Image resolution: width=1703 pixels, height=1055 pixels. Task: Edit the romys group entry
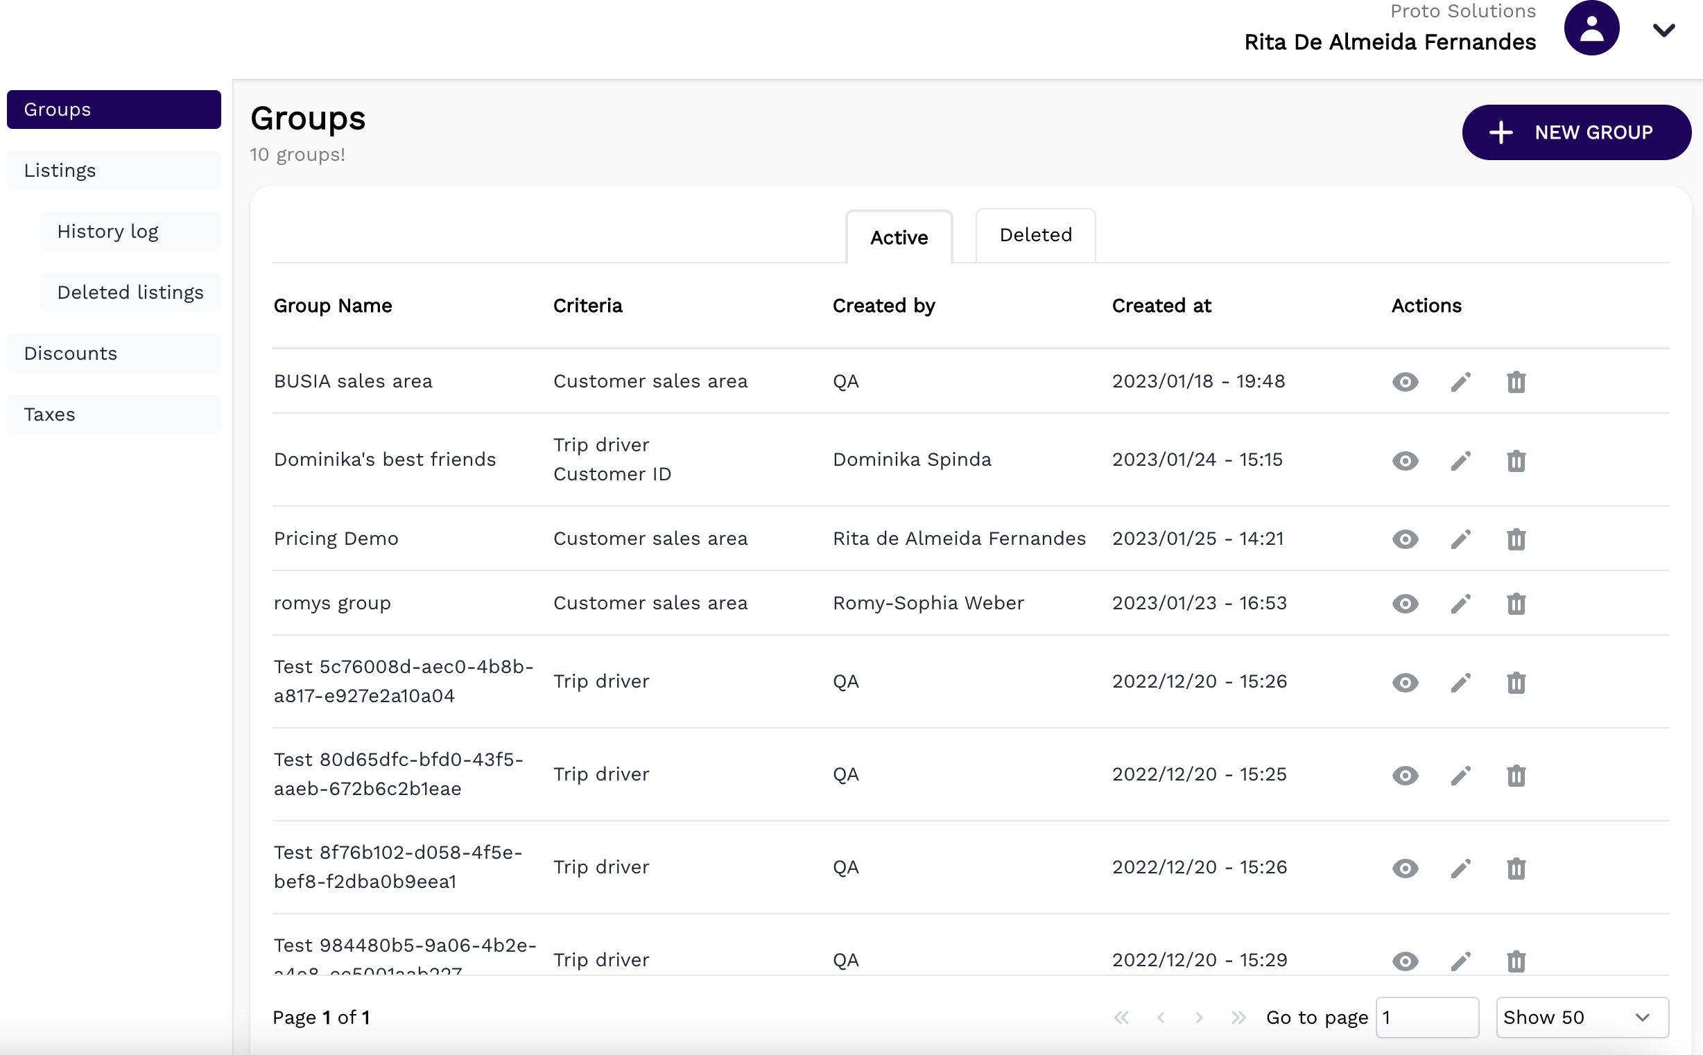(x=1460, y=603)
